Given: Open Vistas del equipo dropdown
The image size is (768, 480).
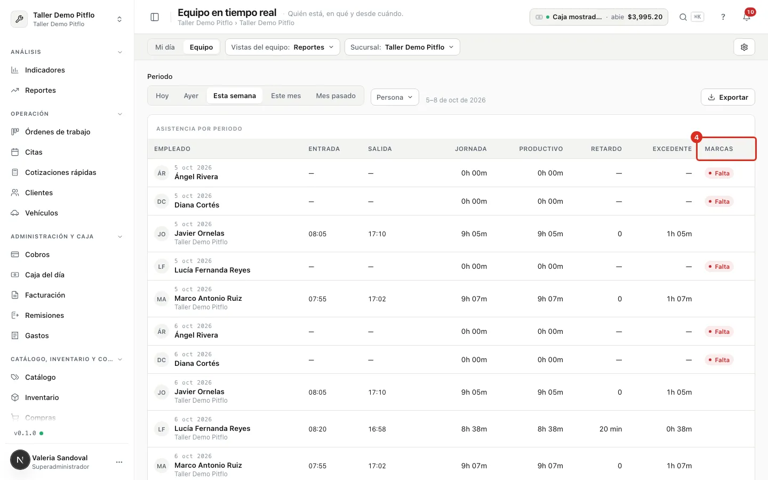Looking at the screenshot, I should (282, 47).
